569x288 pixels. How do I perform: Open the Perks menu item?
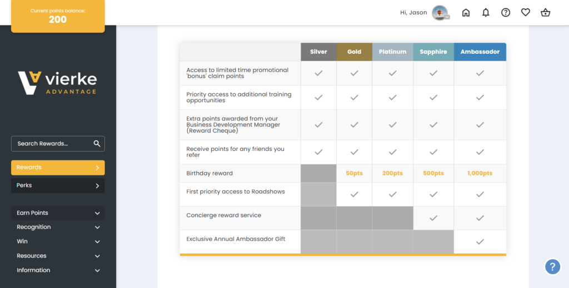58,186
